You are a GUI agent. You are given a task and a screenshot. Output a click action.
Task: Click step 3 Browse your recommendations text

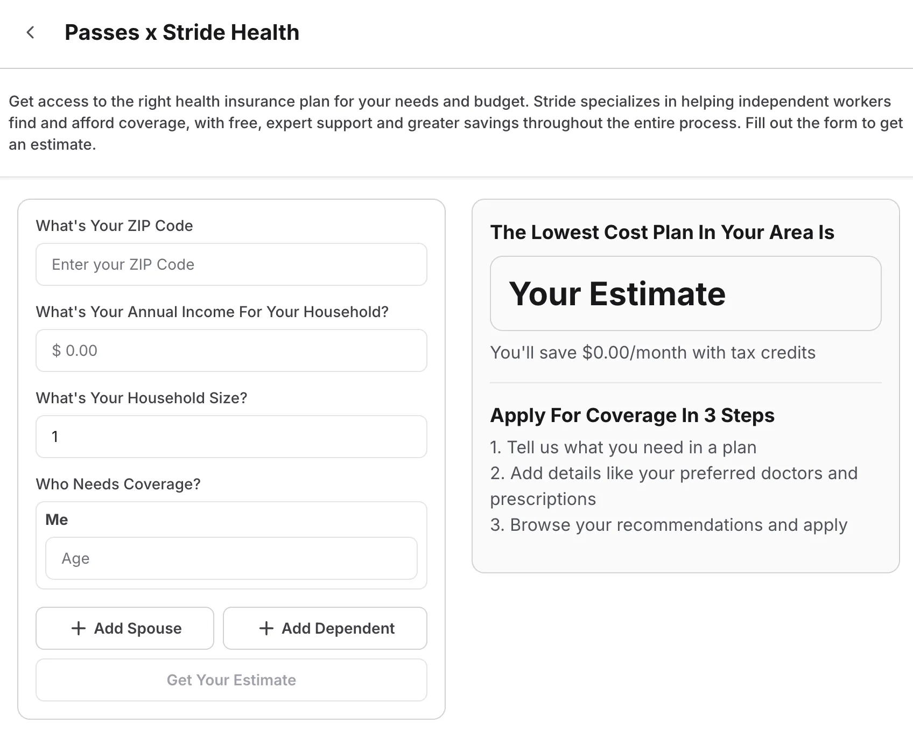(668, 524)
